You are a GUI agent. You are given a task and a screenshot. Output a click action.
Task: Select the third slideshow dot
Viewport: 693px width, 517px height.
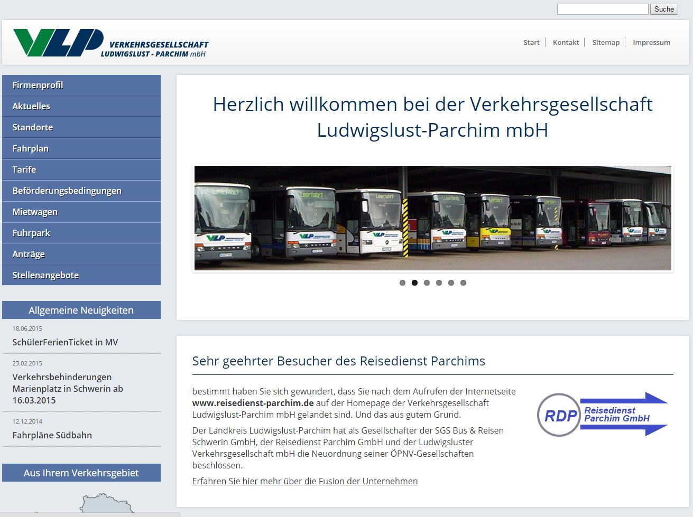click(x=427, y=283)
